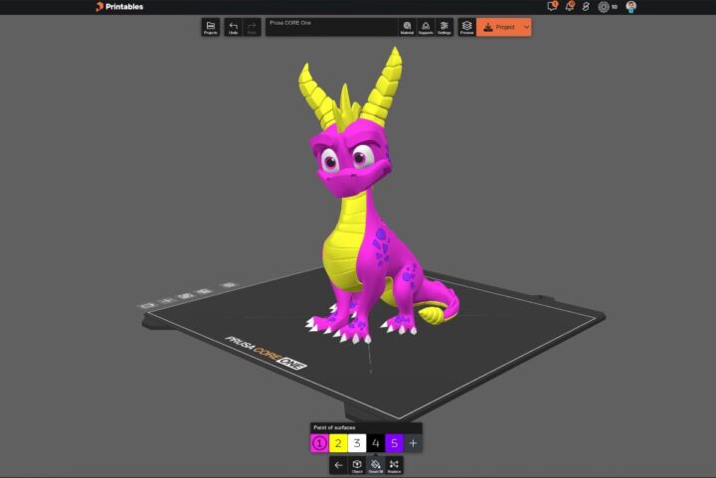Open the Material settings icon
Image resolution: width=716 pixels, height=478 pixels.
click(x=407, y=27)
